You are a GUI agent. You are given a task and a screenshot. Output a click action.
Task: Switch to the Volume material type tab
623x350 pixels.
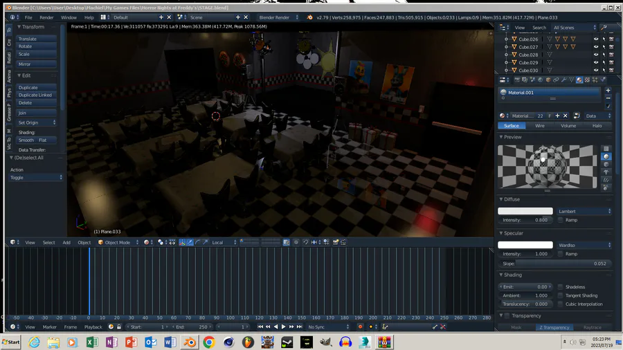tap(568, 126)
